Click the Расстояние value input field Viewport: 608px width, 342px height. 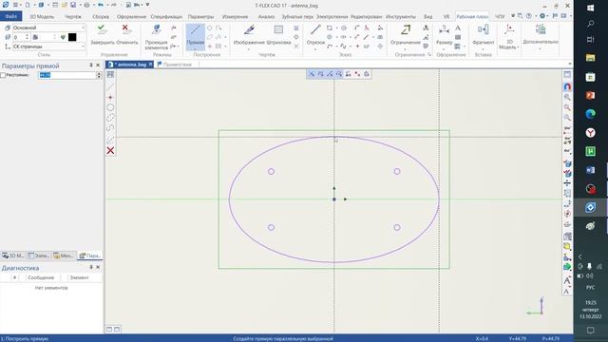coord(67,75)
